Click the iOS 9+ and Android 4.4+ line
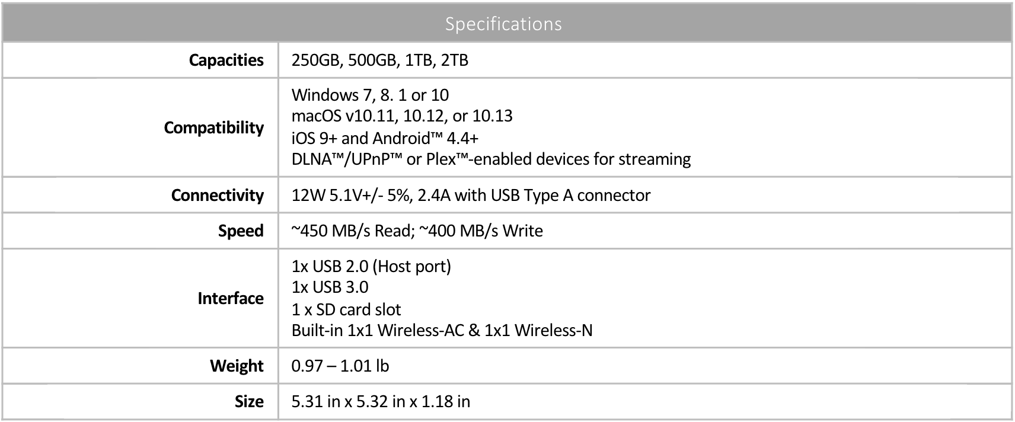 (385, 138)
